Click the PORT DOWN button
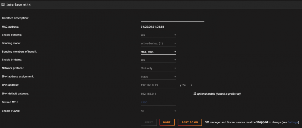The height and width of the screenshot is (128, 302). pyautogui.click(x=190, y=122)
